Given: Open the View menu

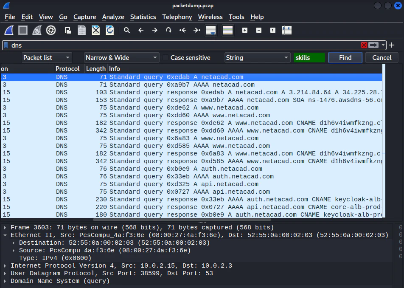Looking at the screenshot, I should tap(46, 17).
